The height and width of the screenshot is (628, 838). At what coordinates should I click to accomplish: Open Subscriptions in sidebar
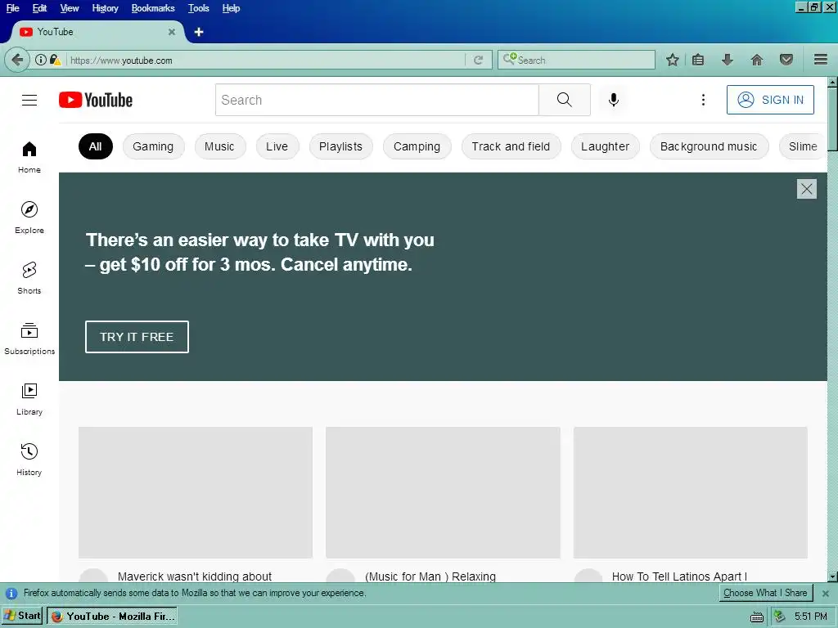29,339
